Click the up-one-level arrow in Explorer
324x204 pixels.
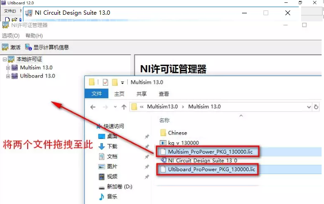pyautogui.click(x=123, y=107)
